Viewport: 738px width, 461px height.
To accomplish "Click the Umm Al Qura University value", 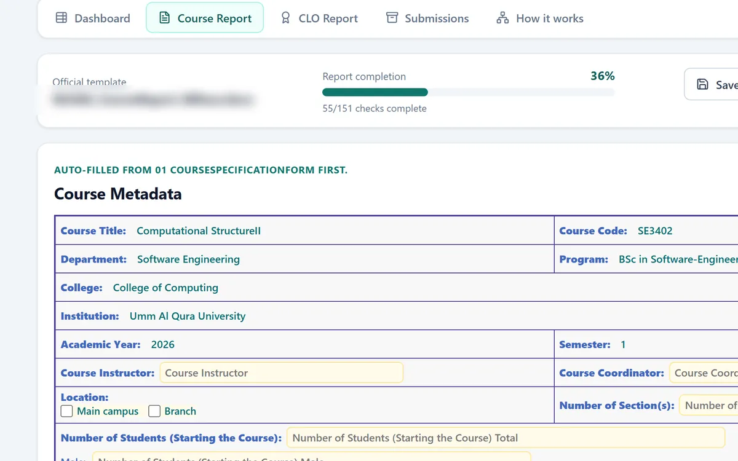I will click(188, 316).
